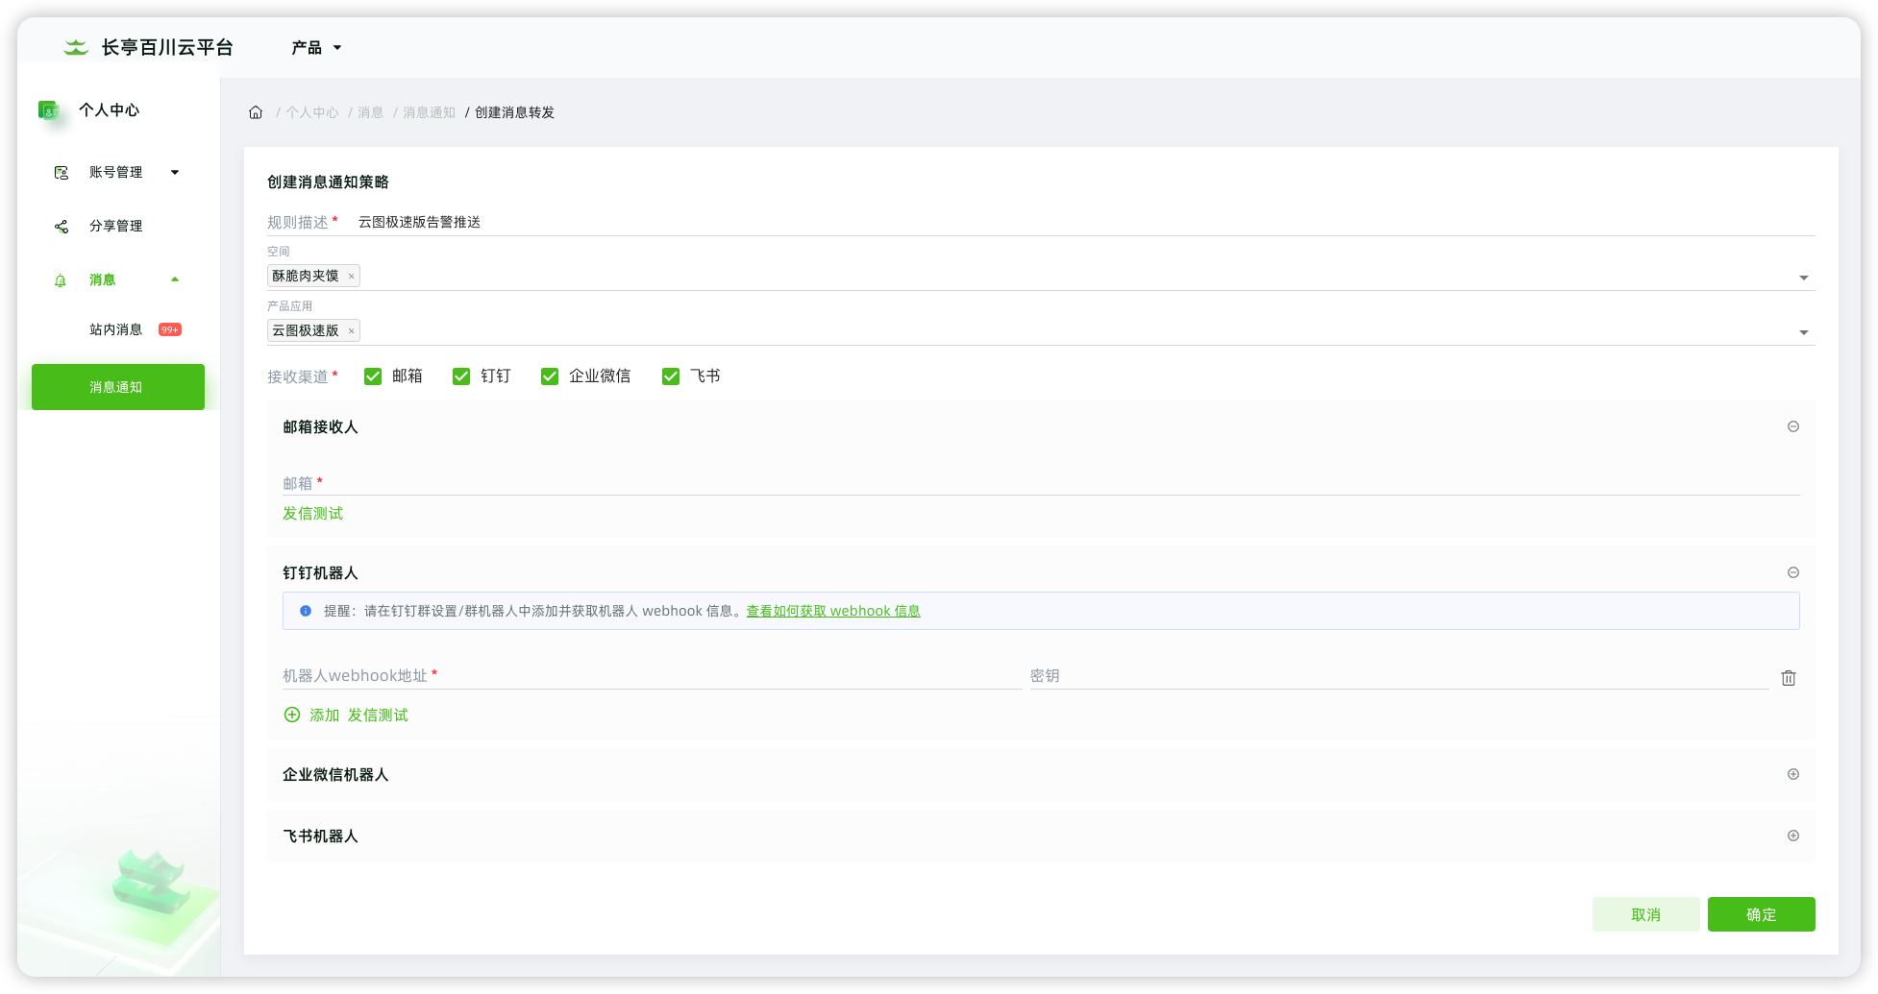Click the info icon in DingTalk reminder
The image size is (1878, 994).
click(306, 611)
